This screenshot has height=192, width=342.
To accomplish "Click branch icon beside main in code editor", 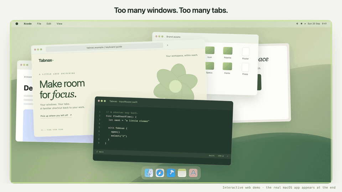I will [x=97, y=151].
